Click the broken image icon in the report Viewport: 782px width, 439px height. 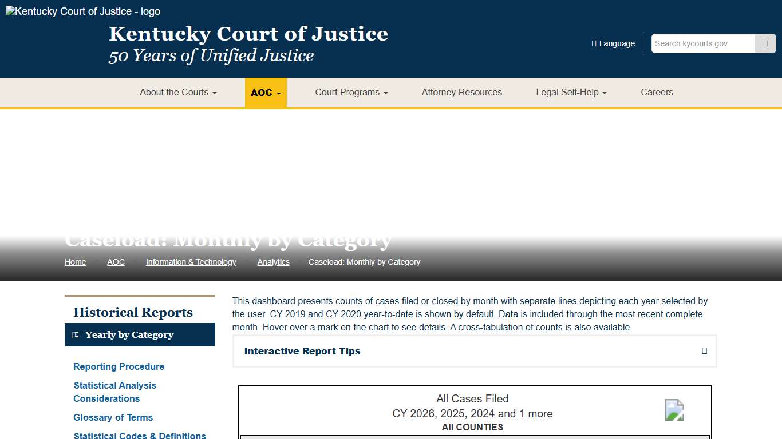(x=674, y=410)
